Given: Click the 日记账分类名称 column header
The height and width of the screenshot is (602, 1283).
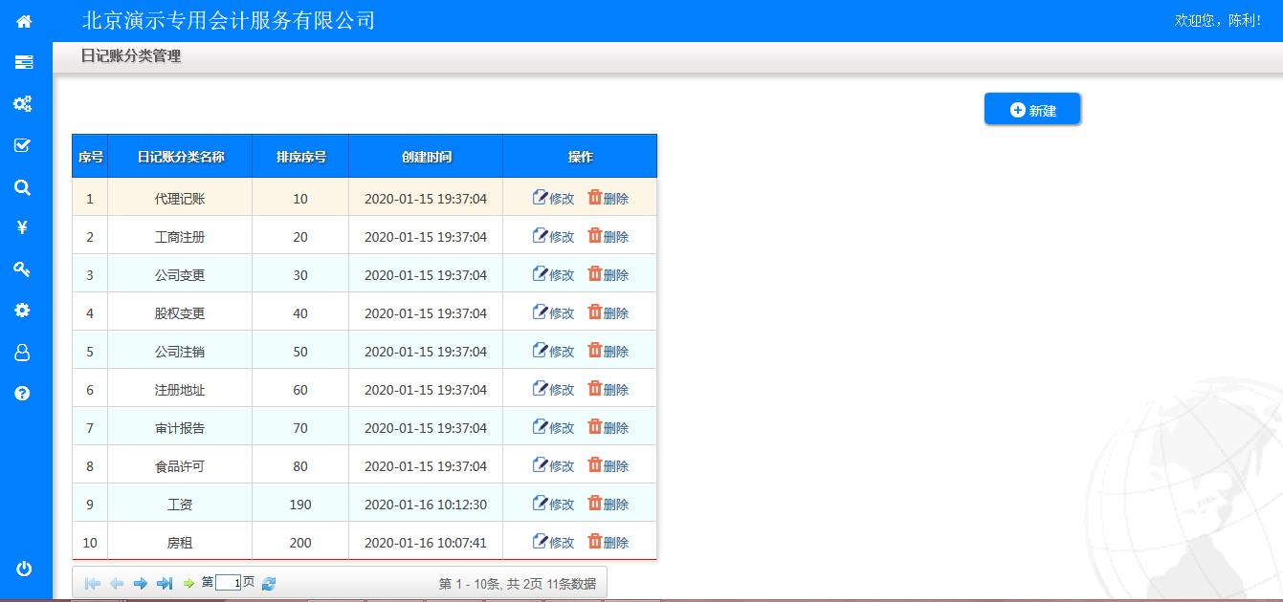Looking at the screenshot, I should (x=180, y=157).
